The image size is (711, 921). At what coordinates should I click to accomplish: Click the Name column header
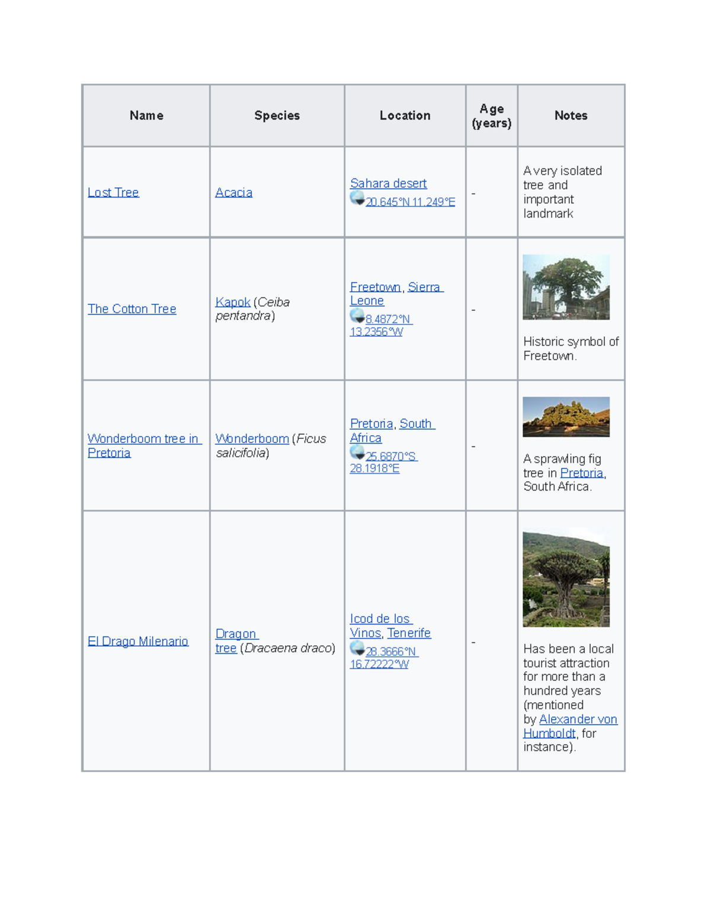click(x=146, y=116)
